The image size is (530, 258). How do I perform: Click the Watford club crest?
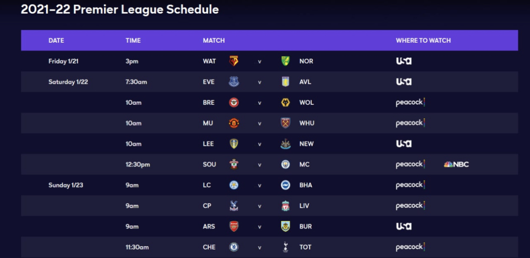pos(234,61)
